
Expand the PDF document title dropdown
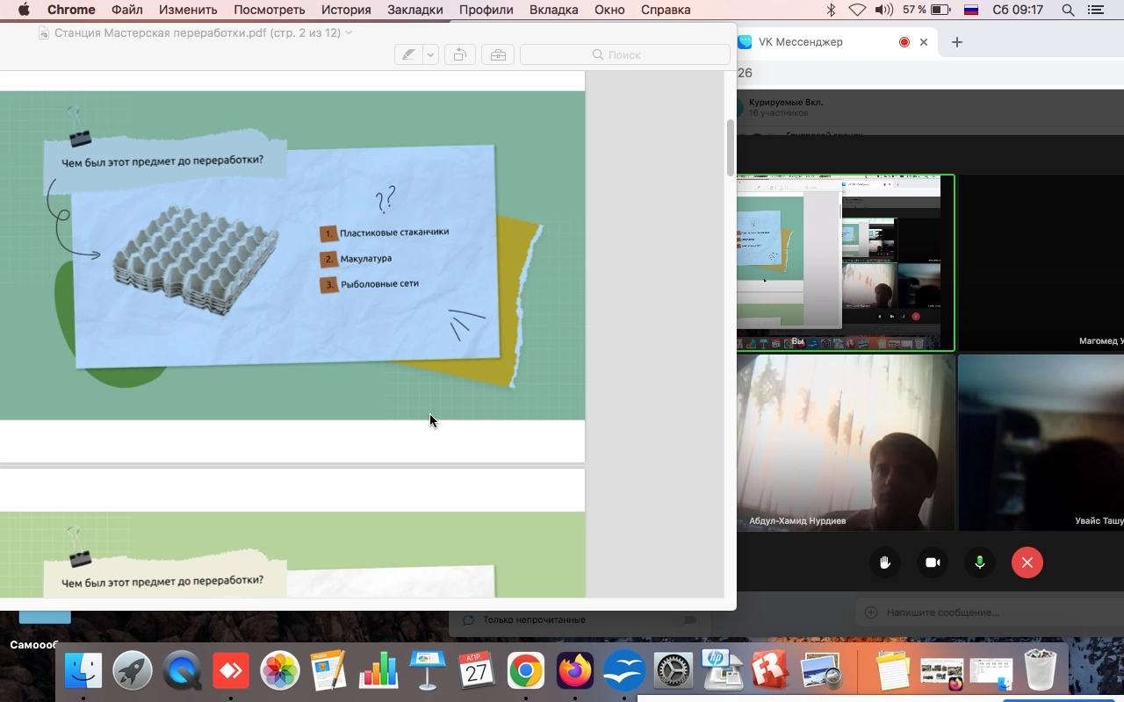tap(349, 32)
